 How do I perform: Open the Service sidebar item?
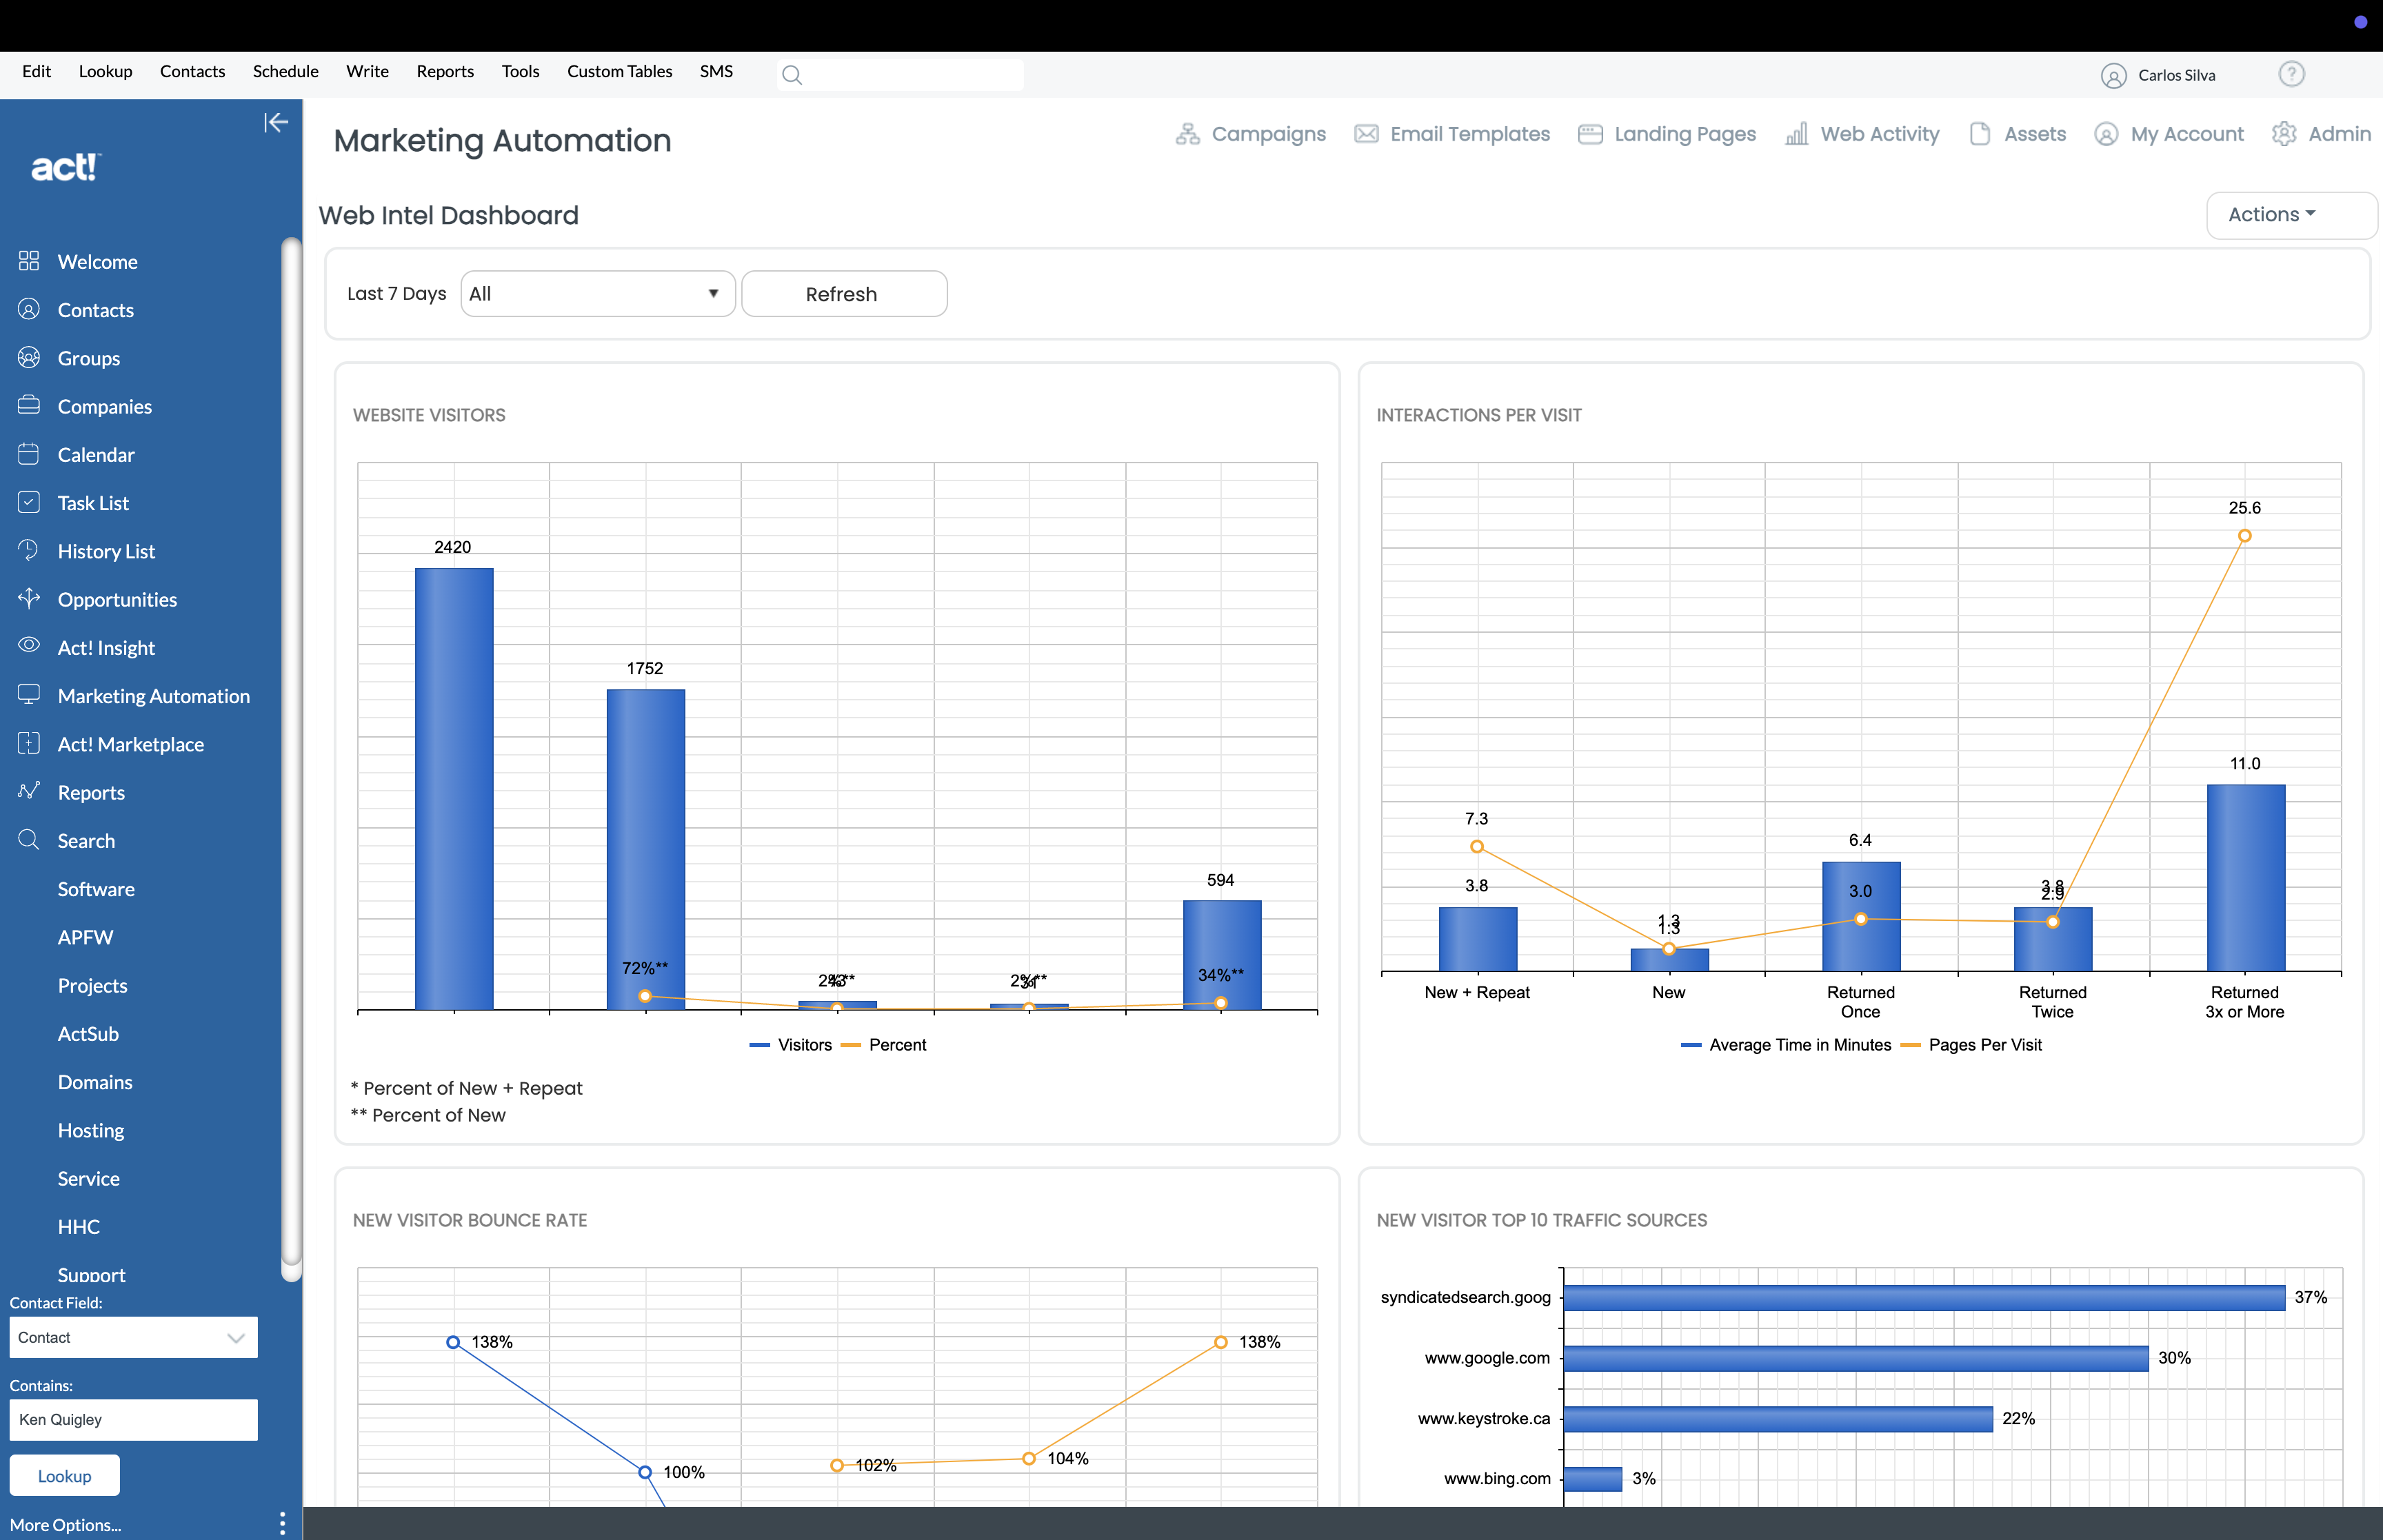click(88, 1178)
